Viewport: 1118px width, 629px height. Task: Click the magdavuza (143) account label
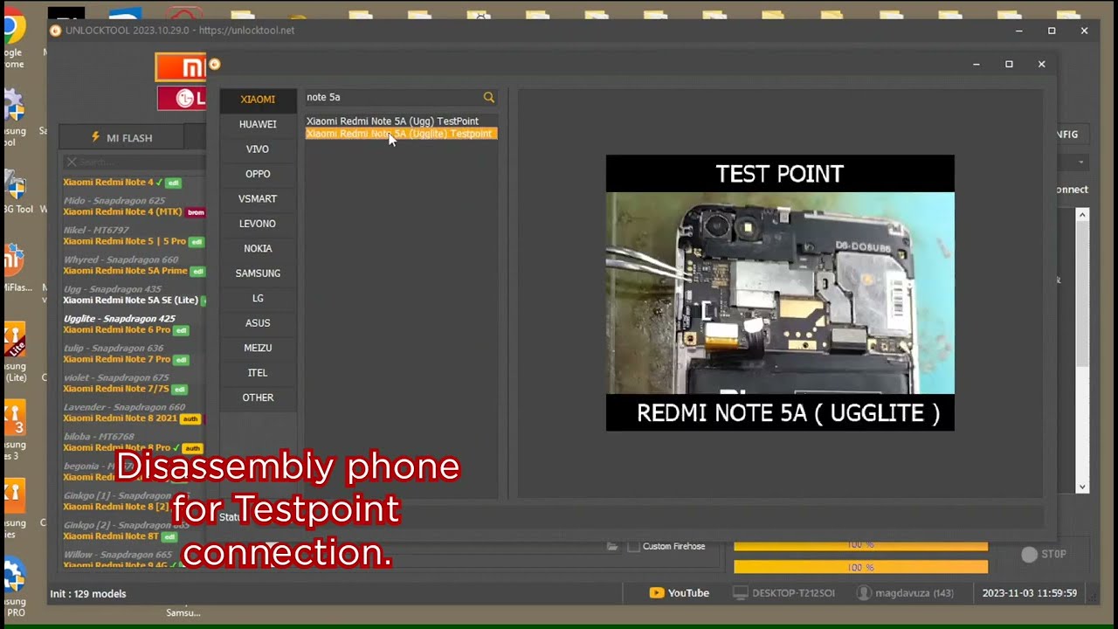pos(914,593)
